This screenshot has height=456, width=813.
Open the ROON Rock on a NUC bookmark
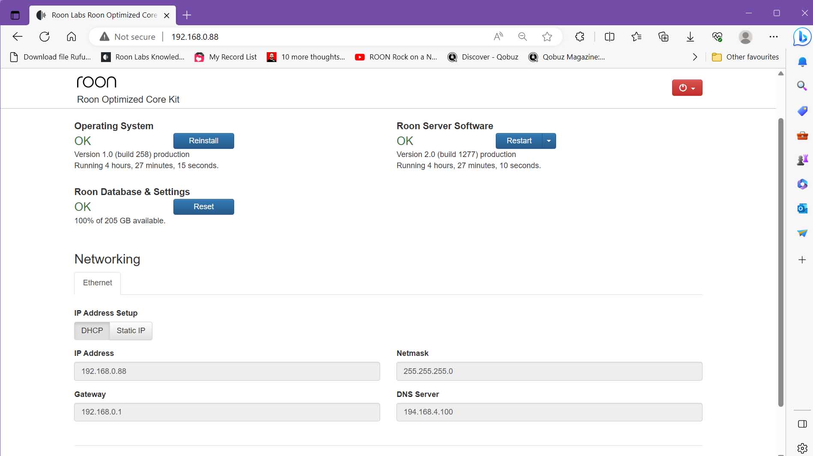tap(396, 57)
